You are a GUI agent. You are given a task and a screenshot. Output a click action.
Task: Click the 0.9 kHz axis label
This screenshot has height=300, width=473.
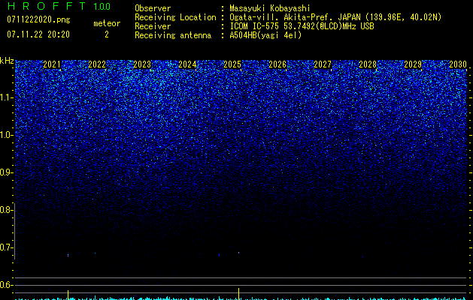(x=5, y=172)
